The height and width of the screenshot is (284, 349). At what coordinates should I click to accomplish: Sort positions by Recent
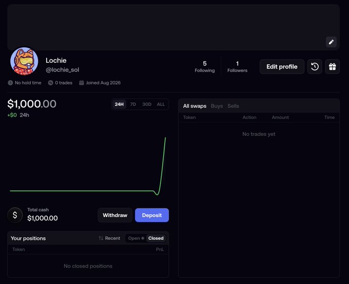click(x=109, y=238)
